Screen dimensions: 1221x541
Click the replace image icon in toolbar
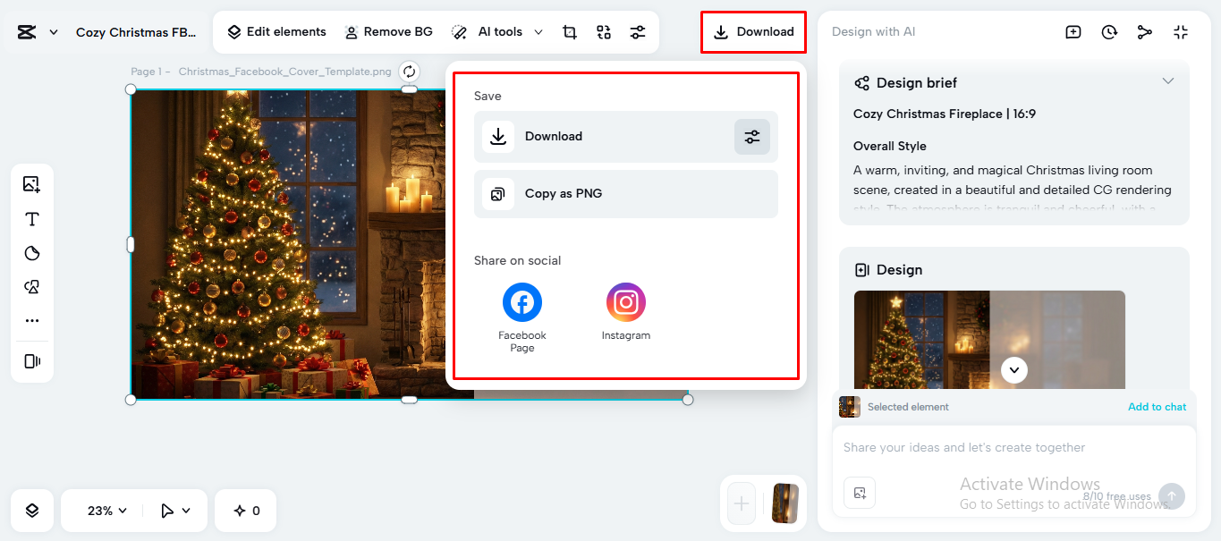point(604,32)
